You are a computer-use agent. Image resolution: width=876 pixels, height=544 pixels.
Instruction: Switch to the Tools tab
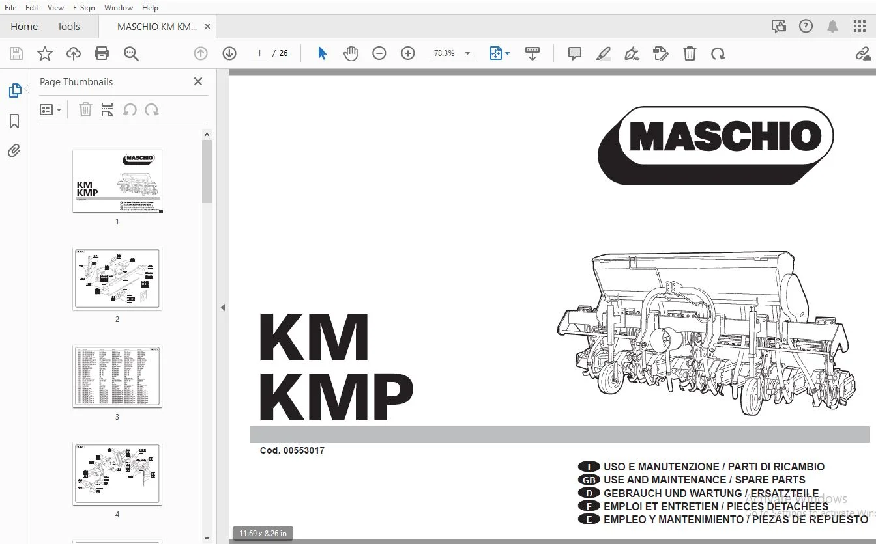(68, 27)
